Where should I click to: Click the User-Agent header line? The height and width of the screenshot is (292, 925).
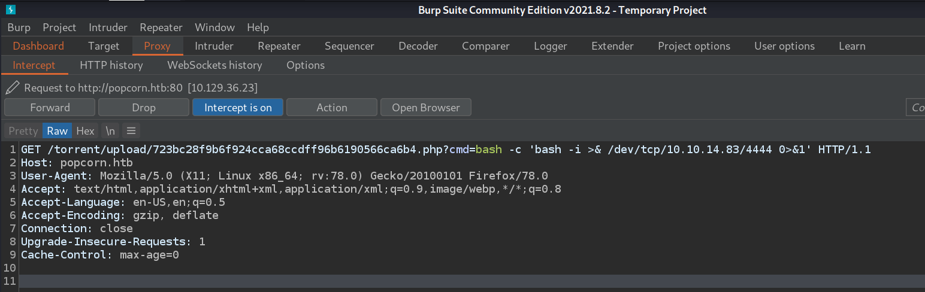coord(285,175)
